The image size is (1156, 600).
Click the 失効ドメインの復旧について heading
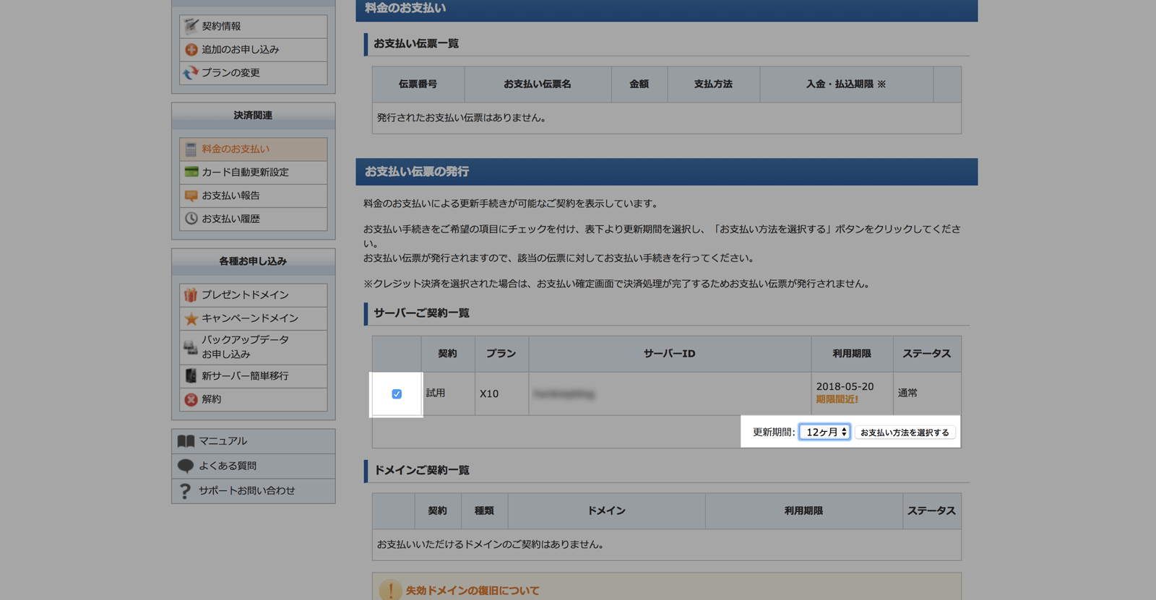pyautogui.click(x=473, y=591)
